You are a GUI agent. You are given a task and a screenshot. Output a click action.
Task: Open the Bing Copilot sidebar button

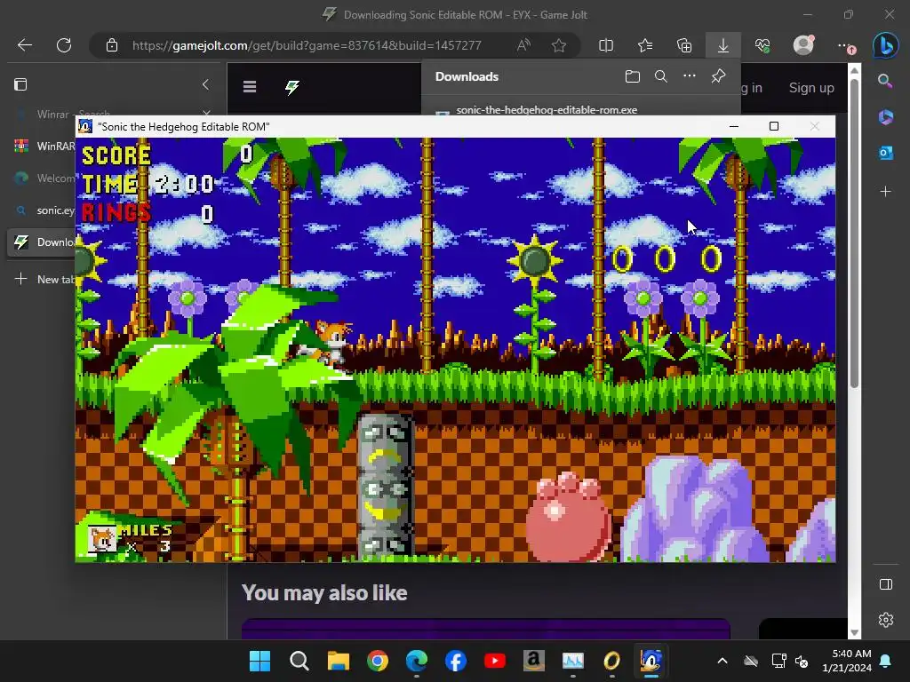(x=886, y=46)
